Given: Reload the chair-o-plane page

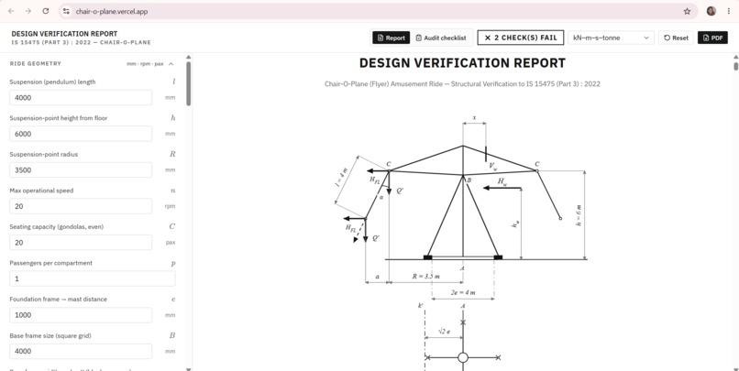Looking at the screenshot, I should tap(46, 11).
